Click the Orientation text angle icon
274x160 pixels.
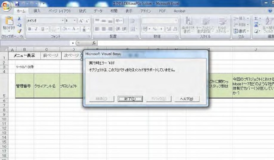tap(119, 21)
